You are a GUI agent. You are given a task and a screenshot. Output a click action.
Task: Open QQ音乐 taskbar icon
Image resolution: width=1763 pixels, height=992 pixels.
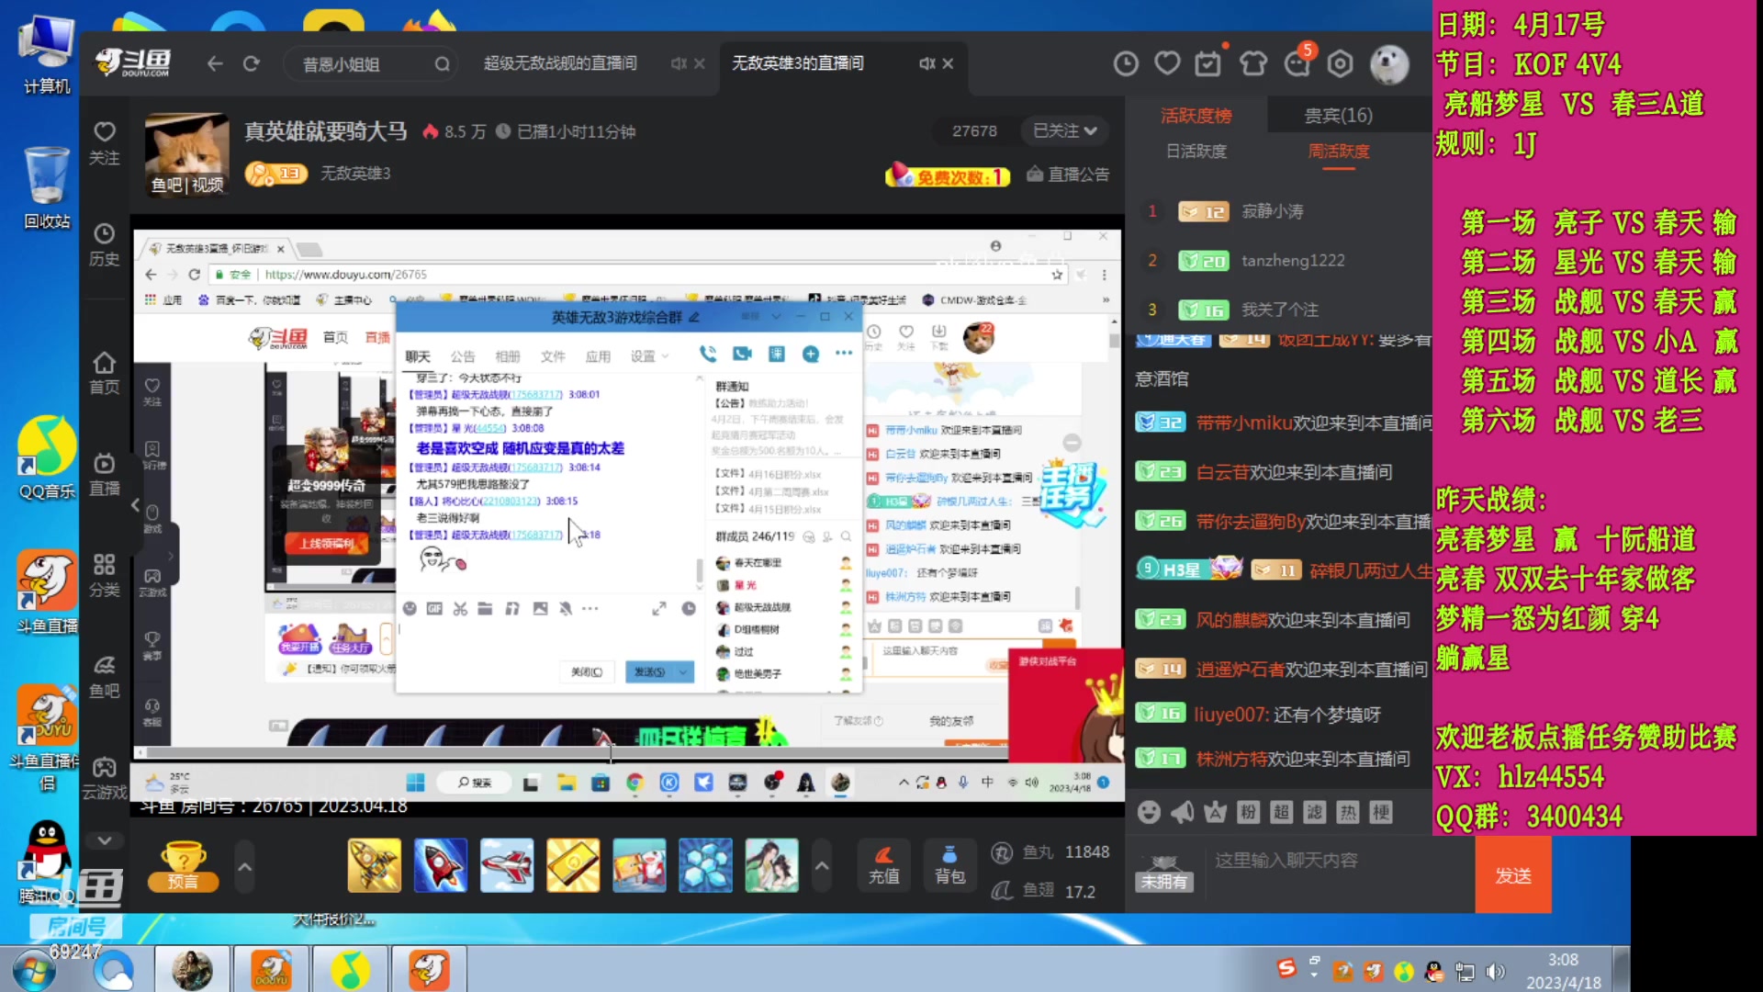click(350, 970)
